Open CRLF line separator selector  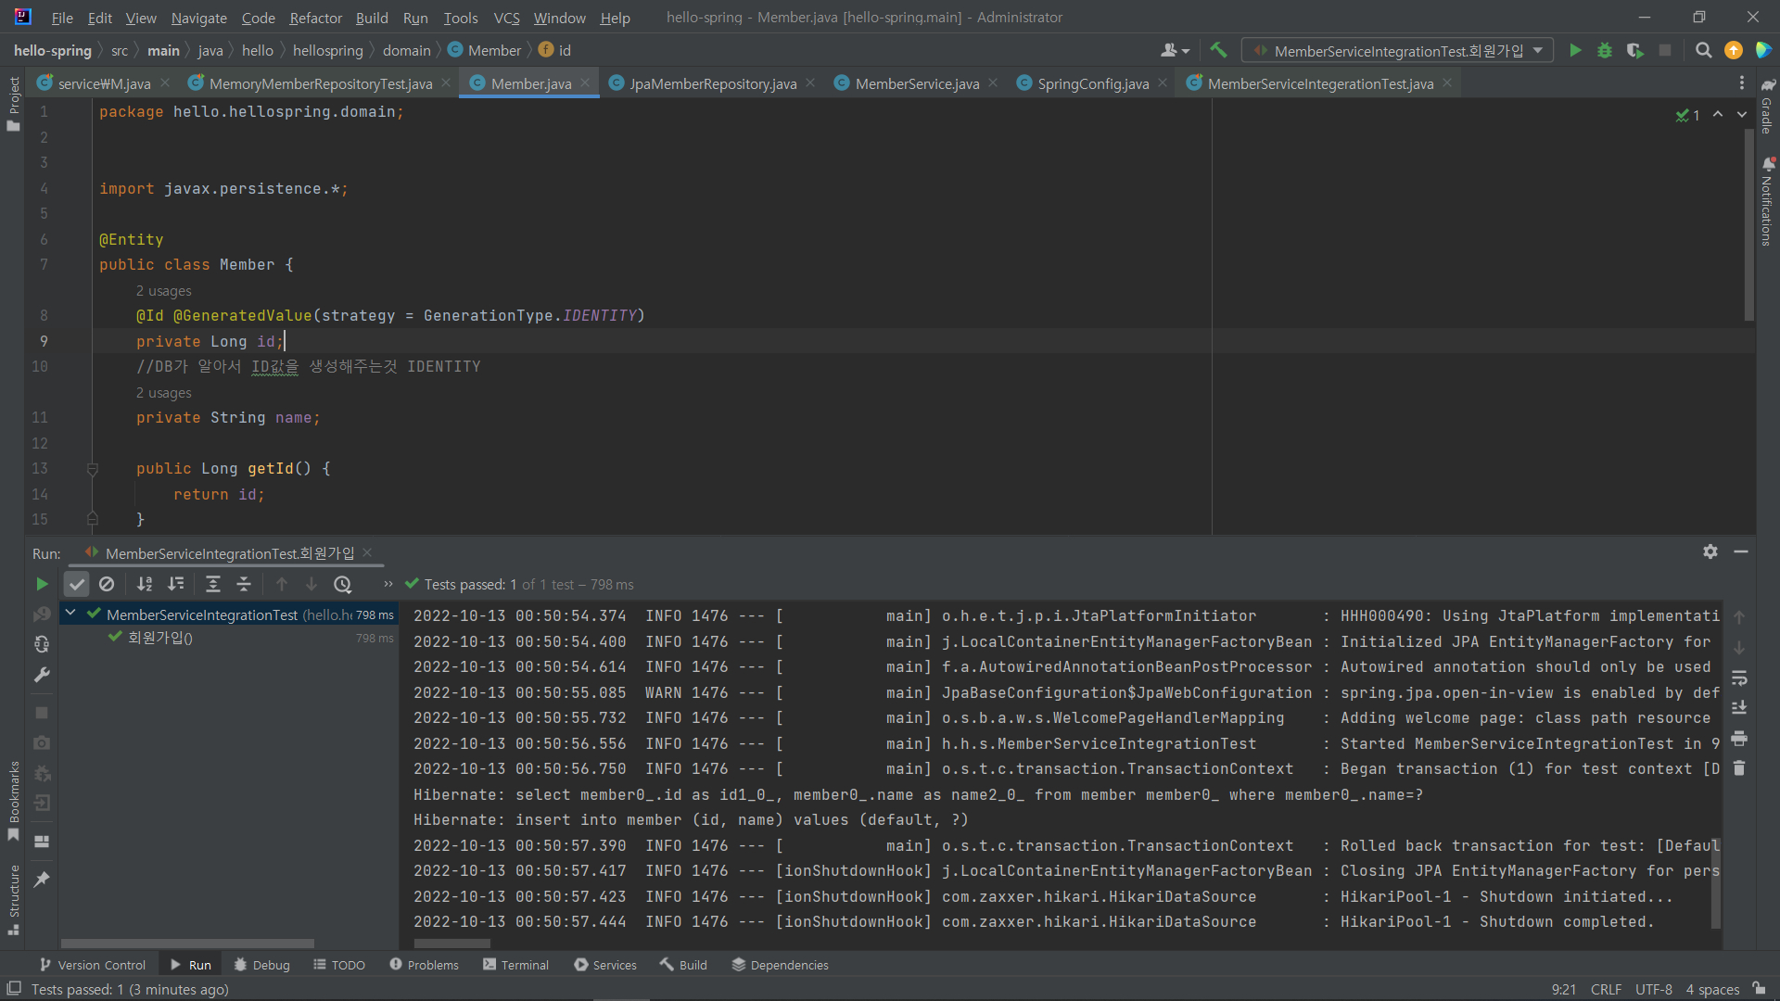[x=1606, y=989]
